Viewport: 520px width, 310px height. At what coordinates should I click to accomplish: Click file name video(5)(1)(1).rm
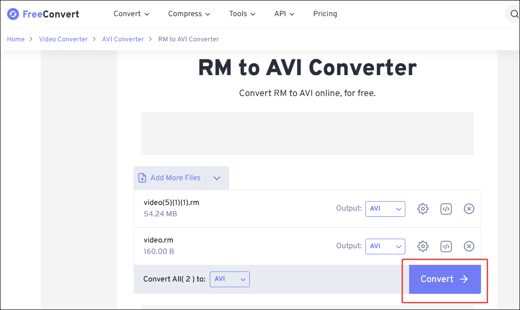click(x=171, y=203)
